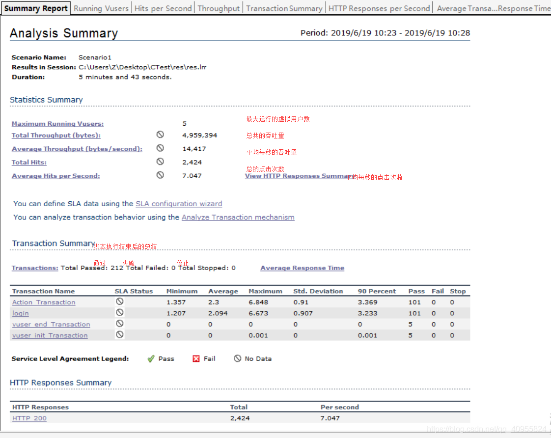Open the Maximum Running Vusers link

tap(57, 124)
